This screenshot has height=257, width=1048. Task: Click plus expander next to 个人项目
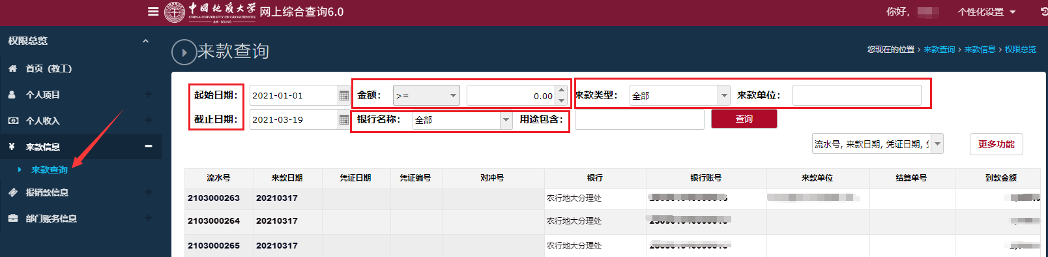pos(149,95)
